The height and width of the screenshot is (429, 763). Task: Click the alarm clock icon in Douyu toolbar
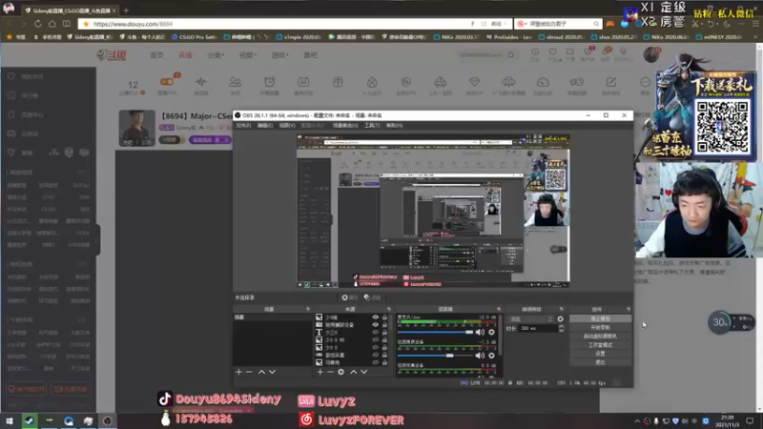(269, 82)
